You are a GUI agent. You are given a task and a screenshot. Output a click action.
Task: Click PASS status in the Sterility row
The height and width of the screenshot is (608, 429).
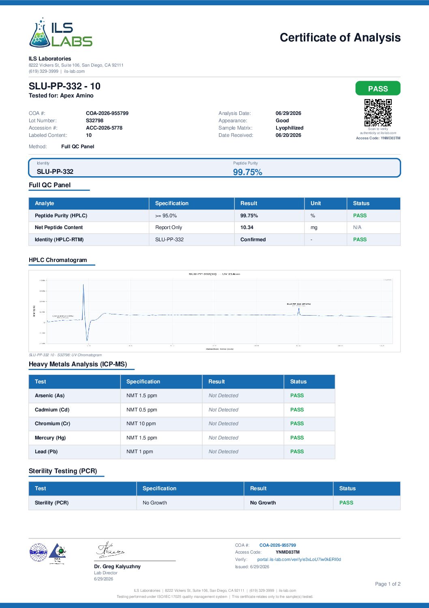[346, 503]
